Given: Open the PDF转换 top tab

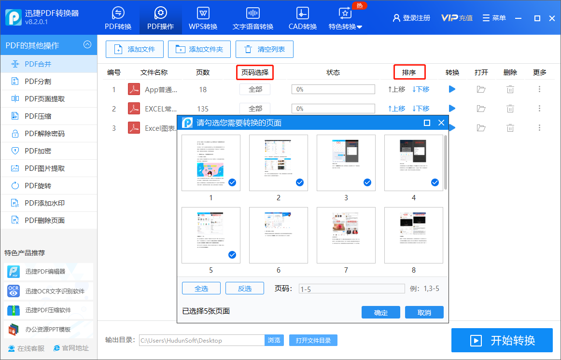Looking at the screenshot, I should click(x=118, y=18).
